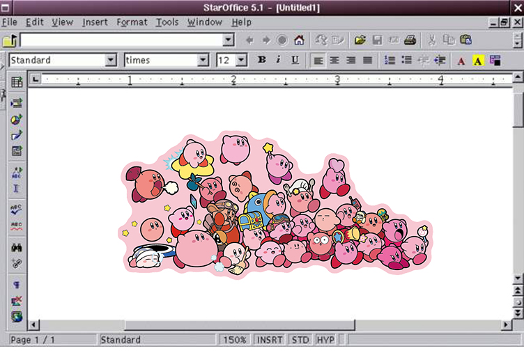Set paragraph alignment to left
524x362 pixels.
pos(318,61)
